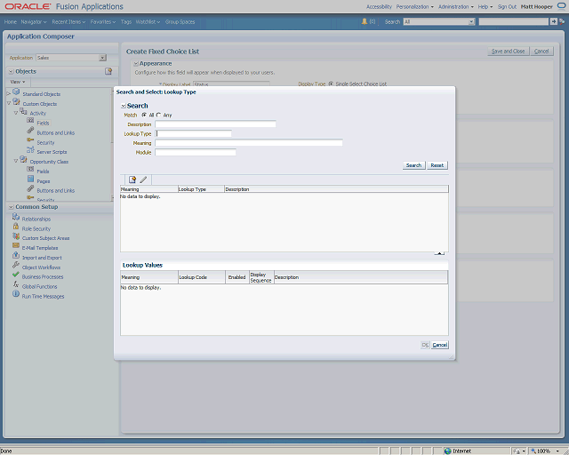This screenshot has height=455, width=569.
Task: Click the Opportunity Class Pages icon
Action: click(x=30, y=179)
